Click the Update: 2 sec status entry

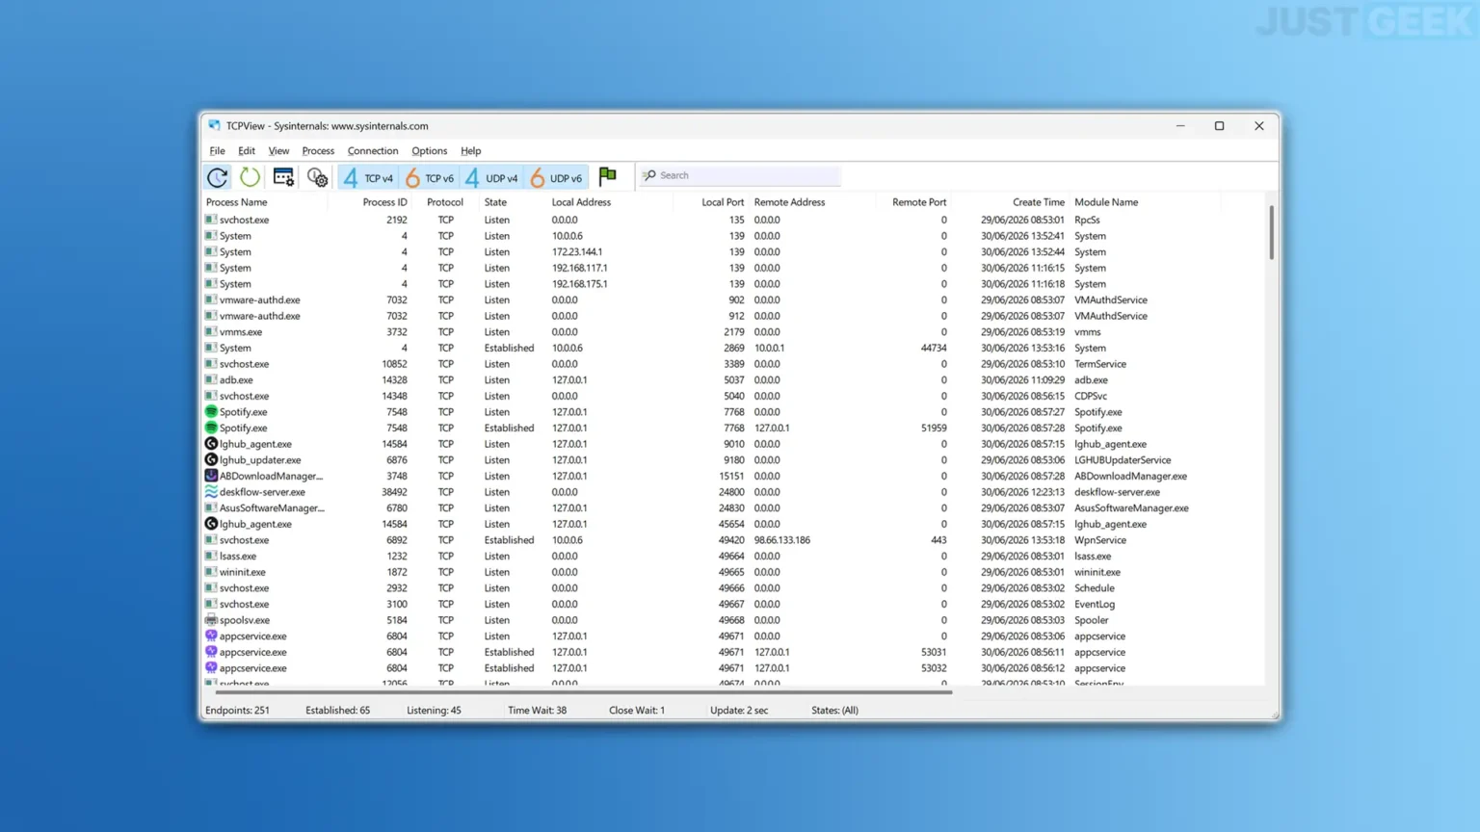[x=739, y=711]
